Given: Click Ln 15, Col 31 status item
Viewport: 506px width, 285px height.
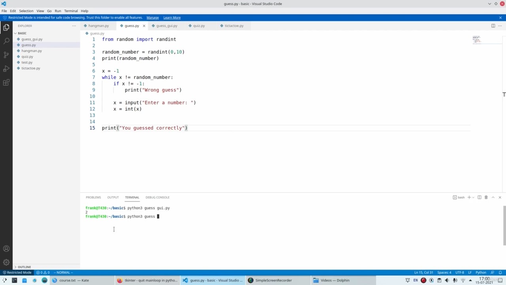Looking at the screenshot, I should 424,272.
